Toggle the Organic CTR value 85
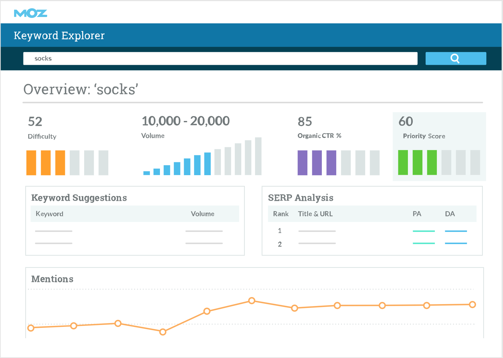The width and height of the screenshot is (503, 358). click(x=304, y=122)
